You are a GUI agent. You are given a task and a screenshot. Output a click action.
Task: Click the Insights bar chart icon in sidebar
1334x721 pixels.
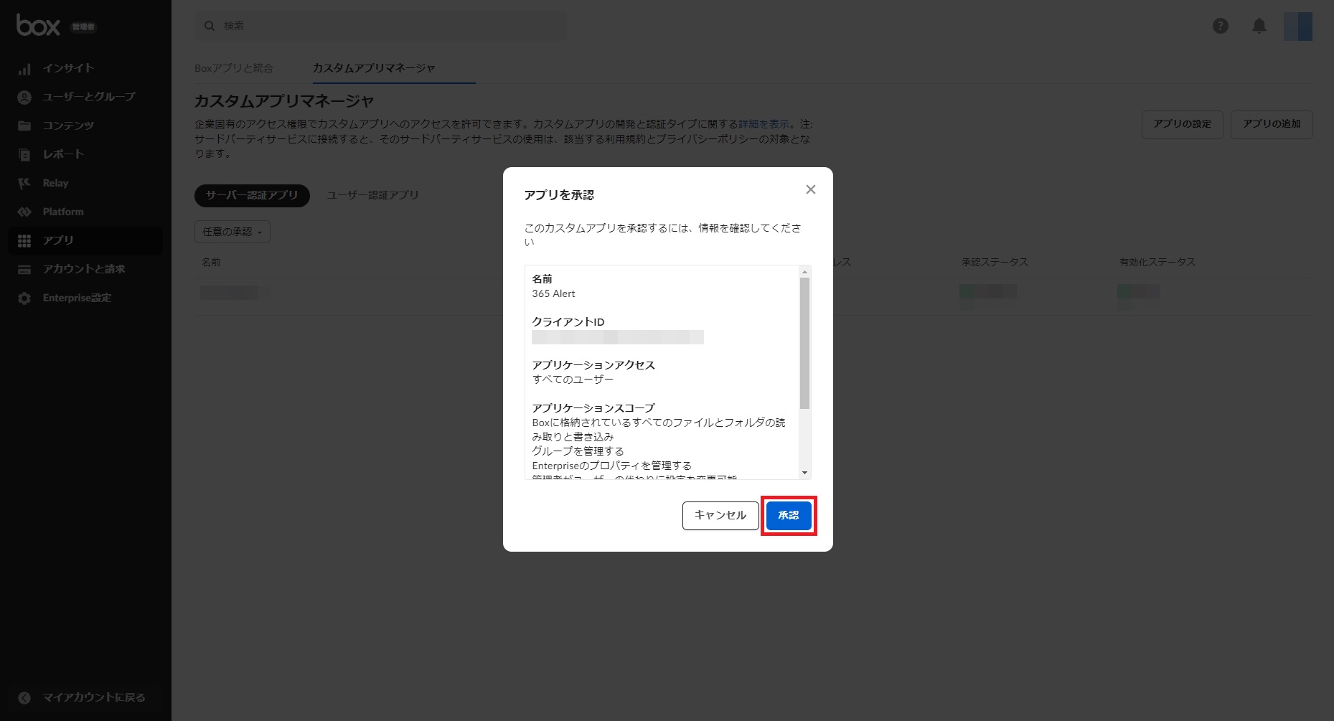24,69
